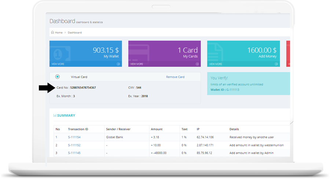This screenshot has height=179, width=330.
Task: Click the wallet banknote icon on blue tile
Action: point(58,54)
